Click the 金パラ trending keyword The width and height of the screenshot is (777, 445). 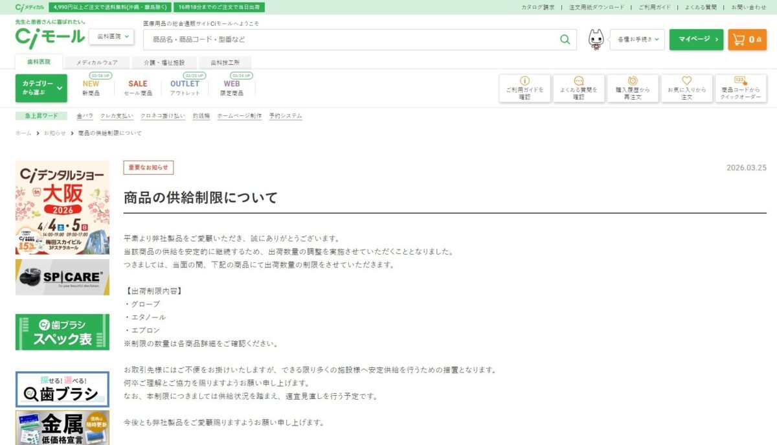coord(85,116)
